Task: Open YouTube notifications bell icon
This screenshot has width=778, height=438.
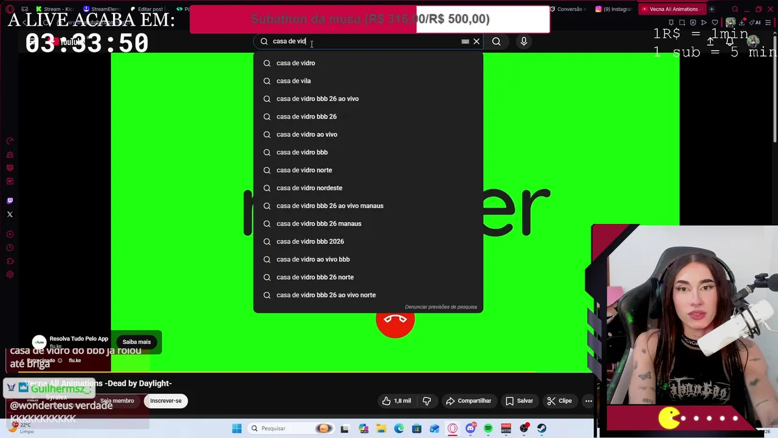Action: (x=729, y=42)
